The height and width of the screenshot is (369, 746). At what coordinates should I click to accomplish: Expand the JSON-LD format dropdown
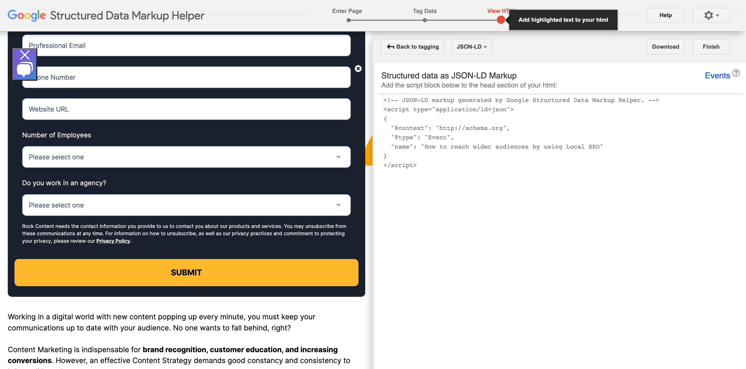point(471,47)
